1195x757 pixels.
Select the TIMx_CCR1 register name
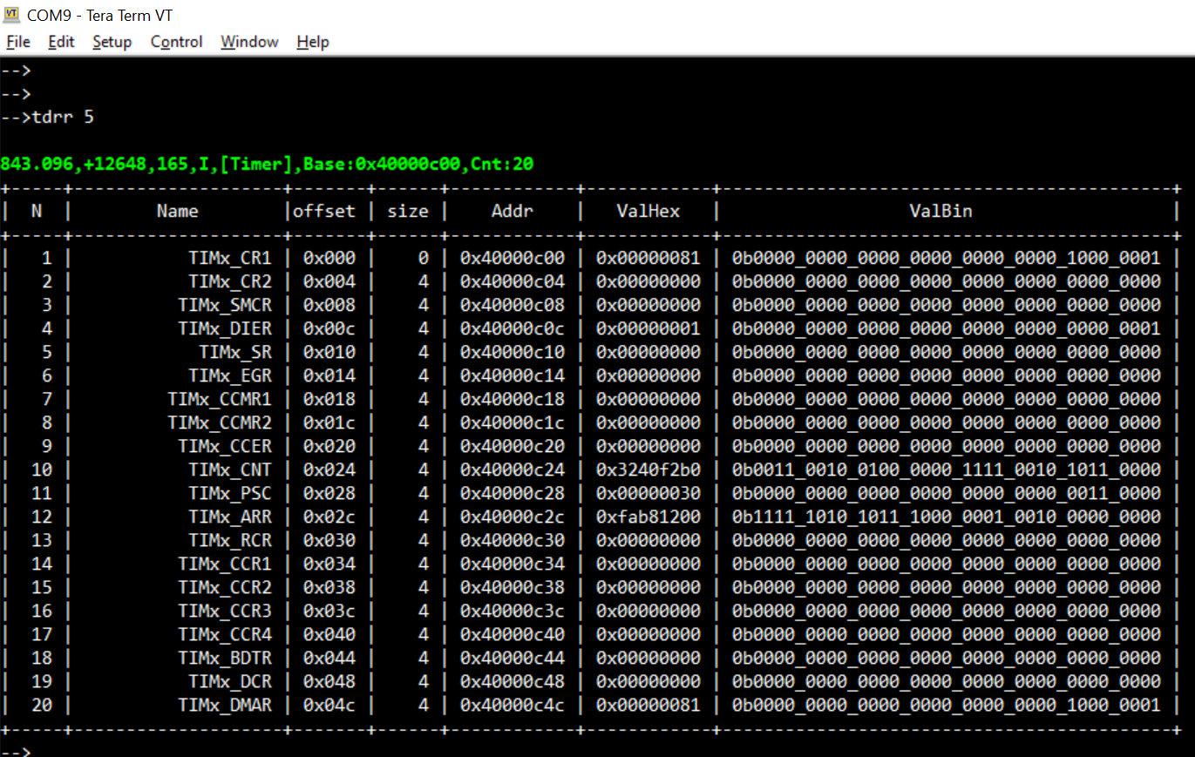(x=225, y=564)
